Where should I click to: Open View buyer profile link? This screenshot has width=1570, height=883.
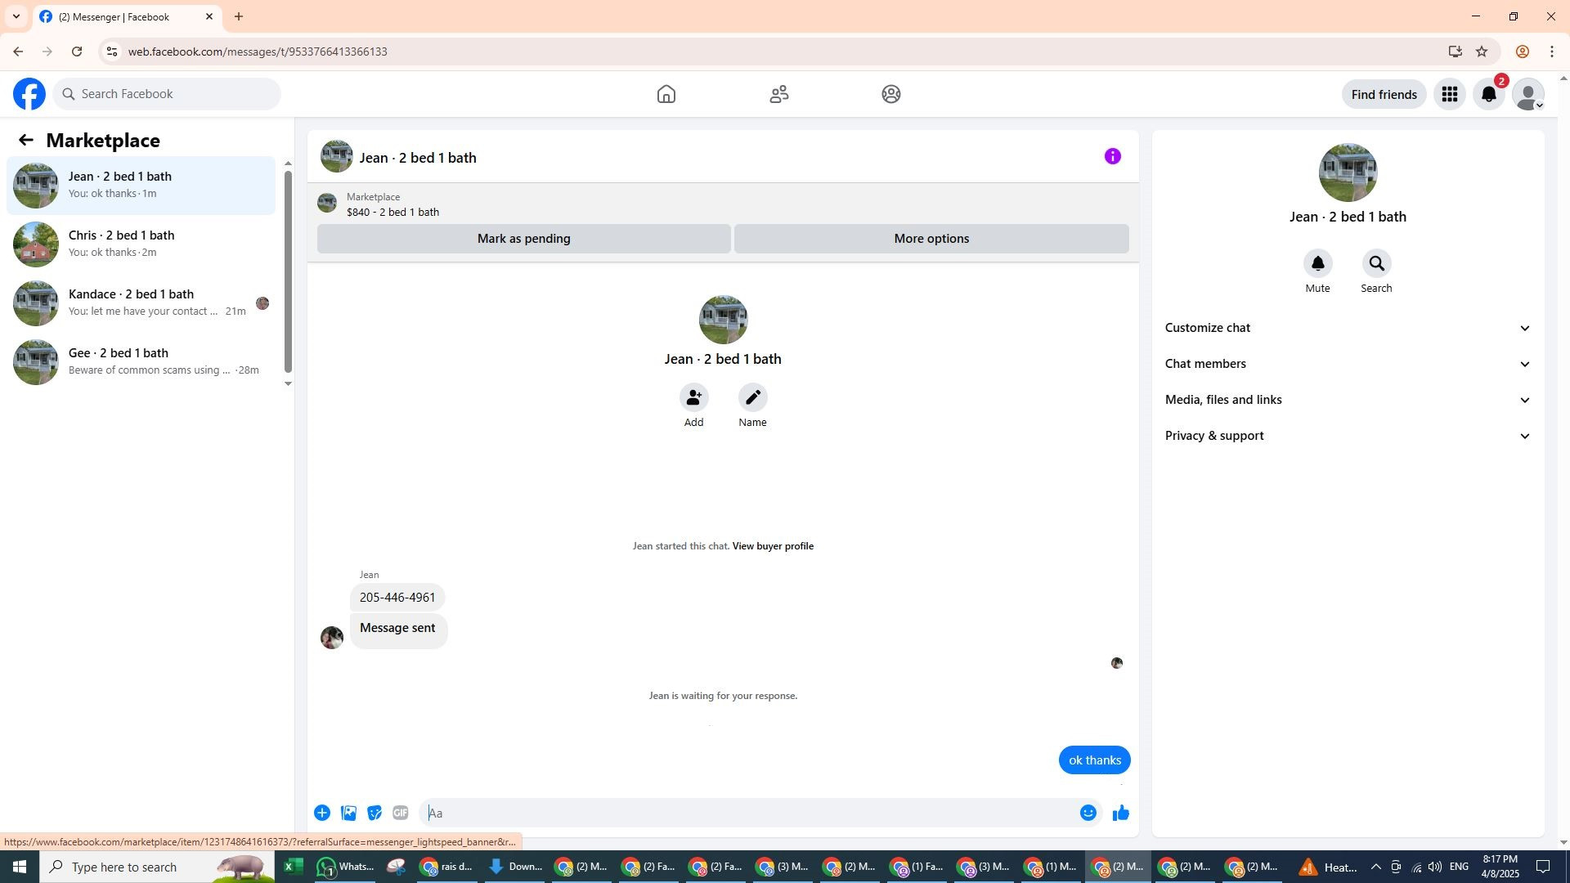(x=772, y=546)
